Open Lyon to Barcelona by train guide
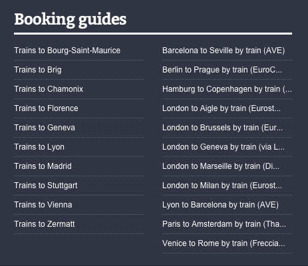 [220, 205]
